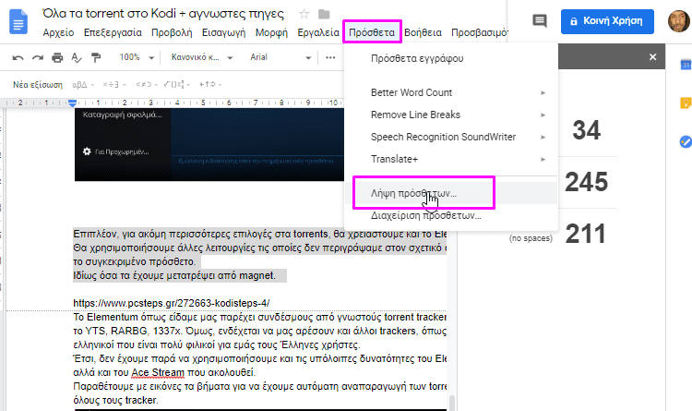Click the left indent marker on ruler

pyautogui.click(x=72, y=103)
